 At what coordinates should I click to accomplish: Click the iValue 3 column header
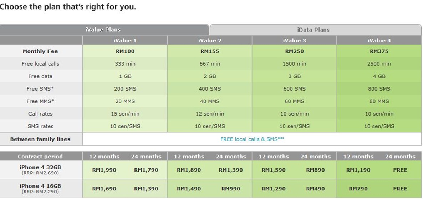[294, 40]
